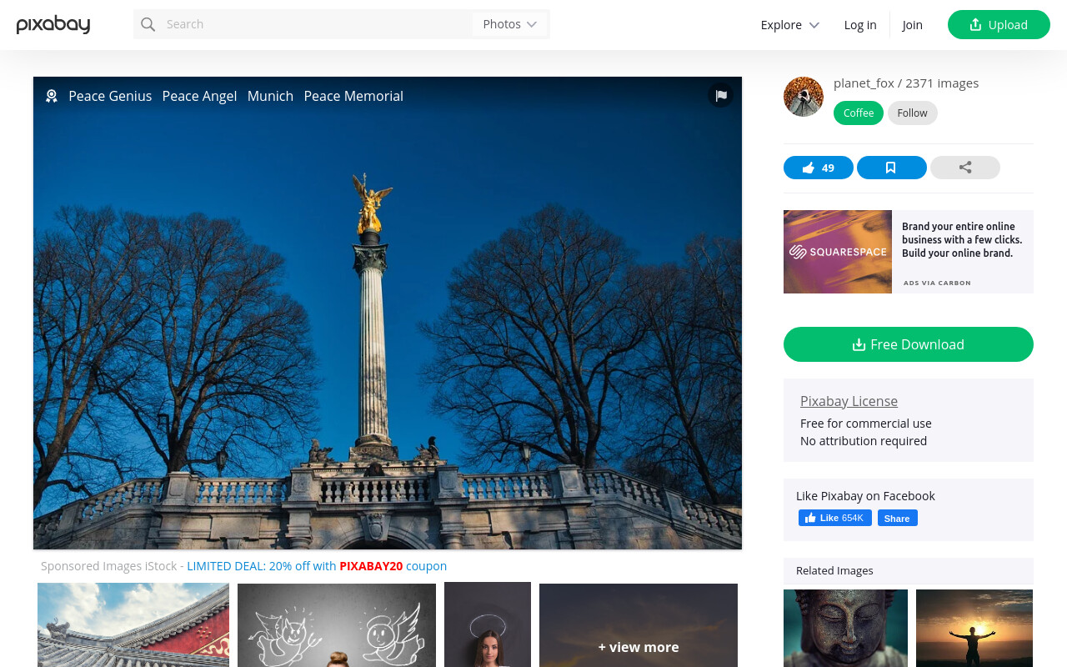1067x667 pixels.
Task: Open the Pixabay License link
Action: (849, 401)
